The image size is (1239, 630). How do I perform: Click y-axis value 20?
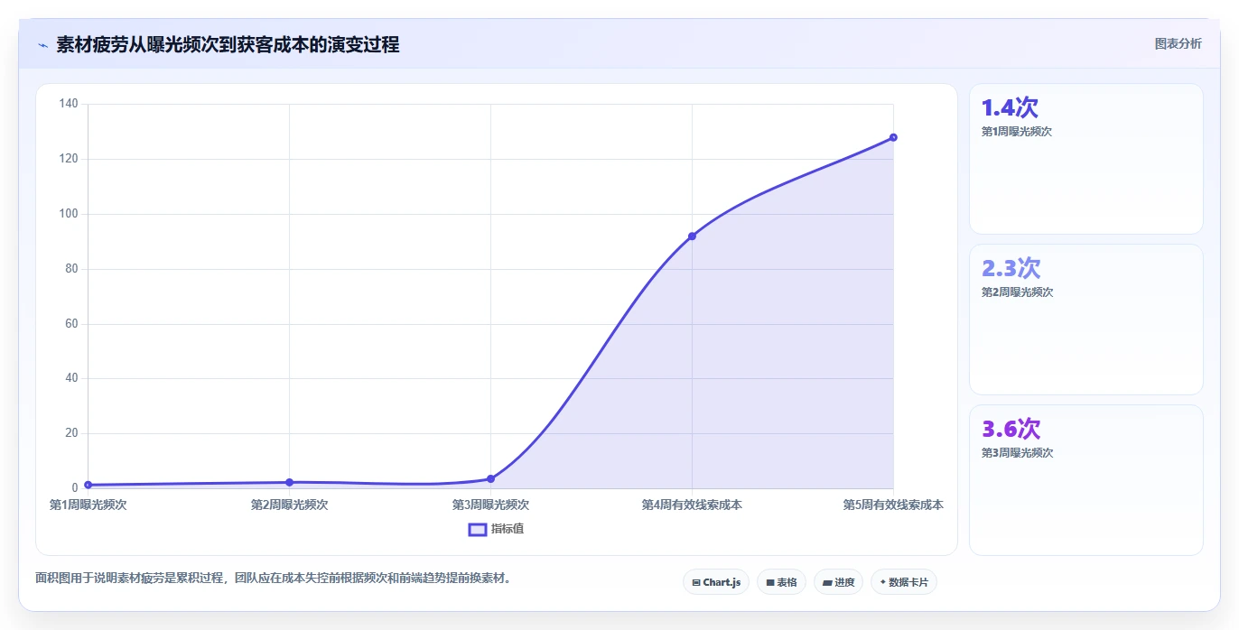point(71,433)
